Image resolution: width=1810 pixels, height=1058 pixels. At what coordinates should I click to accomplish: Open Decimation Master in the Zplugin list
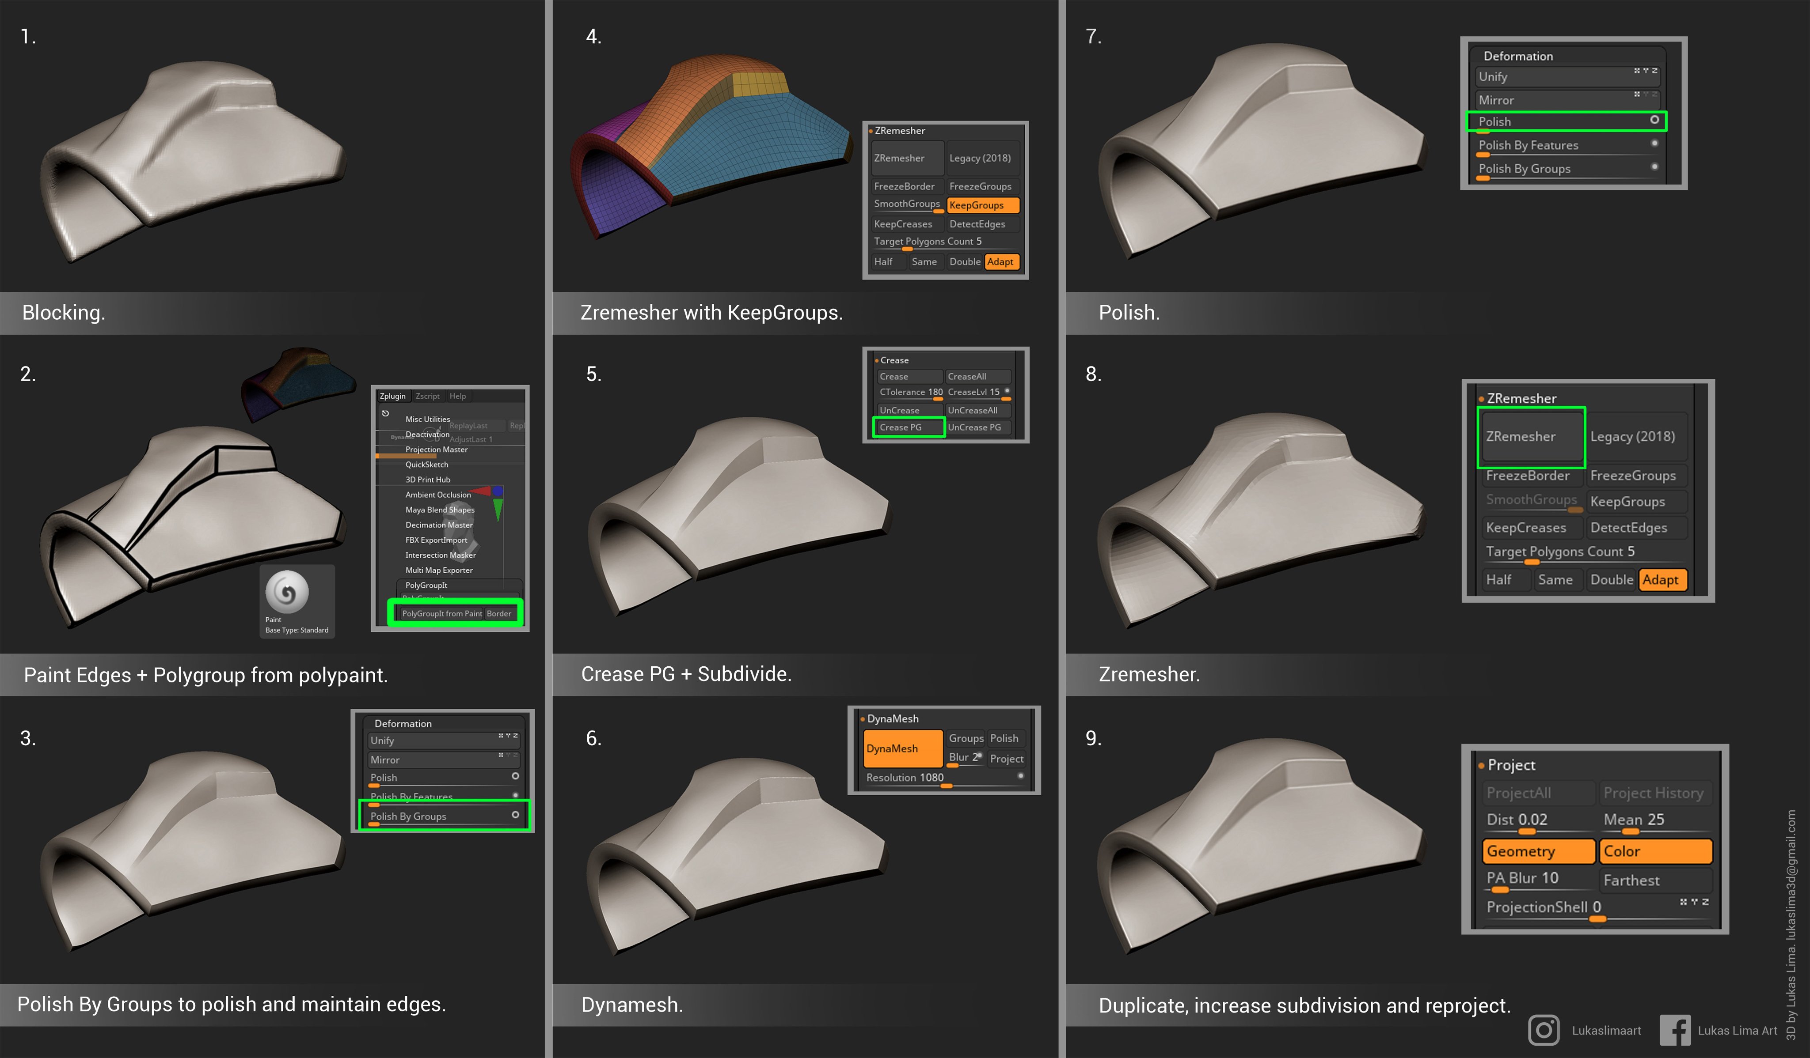pos(439,525)
